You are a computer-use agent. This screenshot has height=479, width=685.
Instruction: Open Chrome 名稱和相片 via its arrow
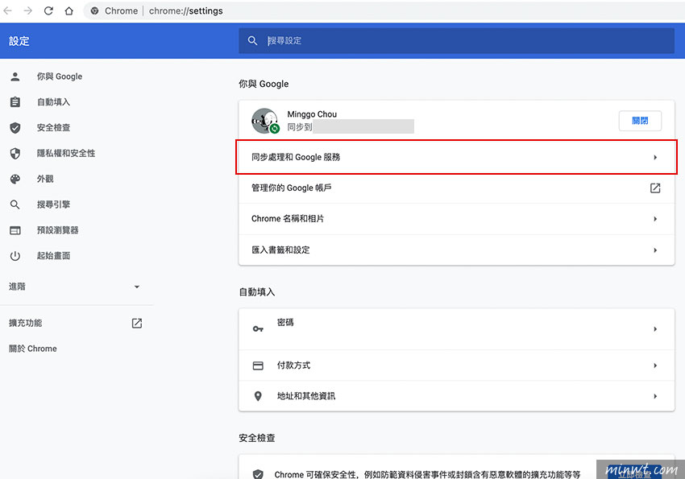coord(655,219)
